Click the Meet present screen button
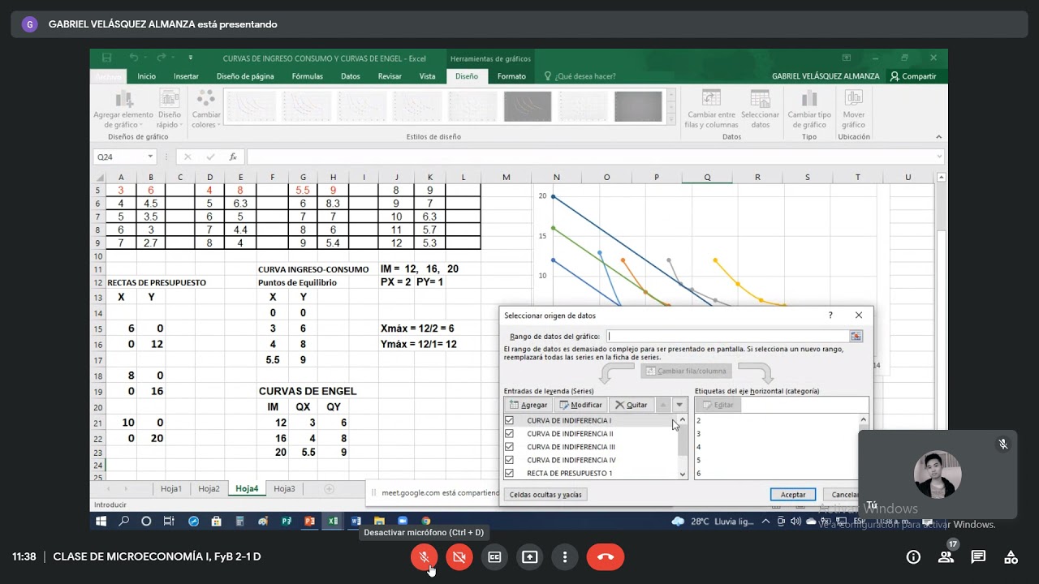Viewport: 1039px width, 584px height. pos(529,556)
